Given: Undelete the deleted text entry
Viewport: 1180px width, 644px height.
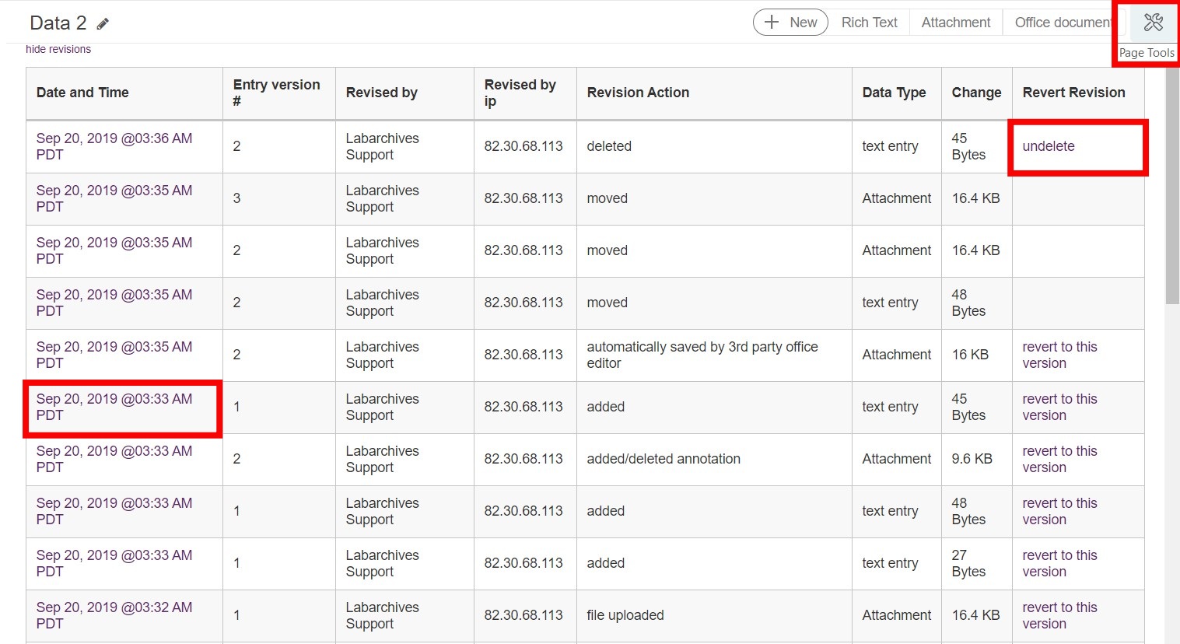Looking at the screenshot, I should point(1048,146).
